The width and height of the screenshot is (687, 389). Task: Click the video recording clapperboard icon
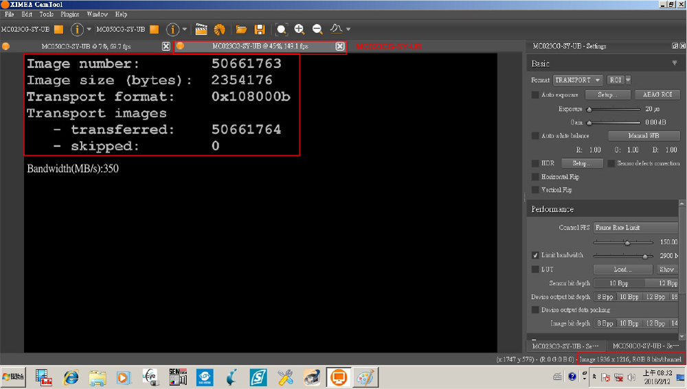(x=201, y=30)
